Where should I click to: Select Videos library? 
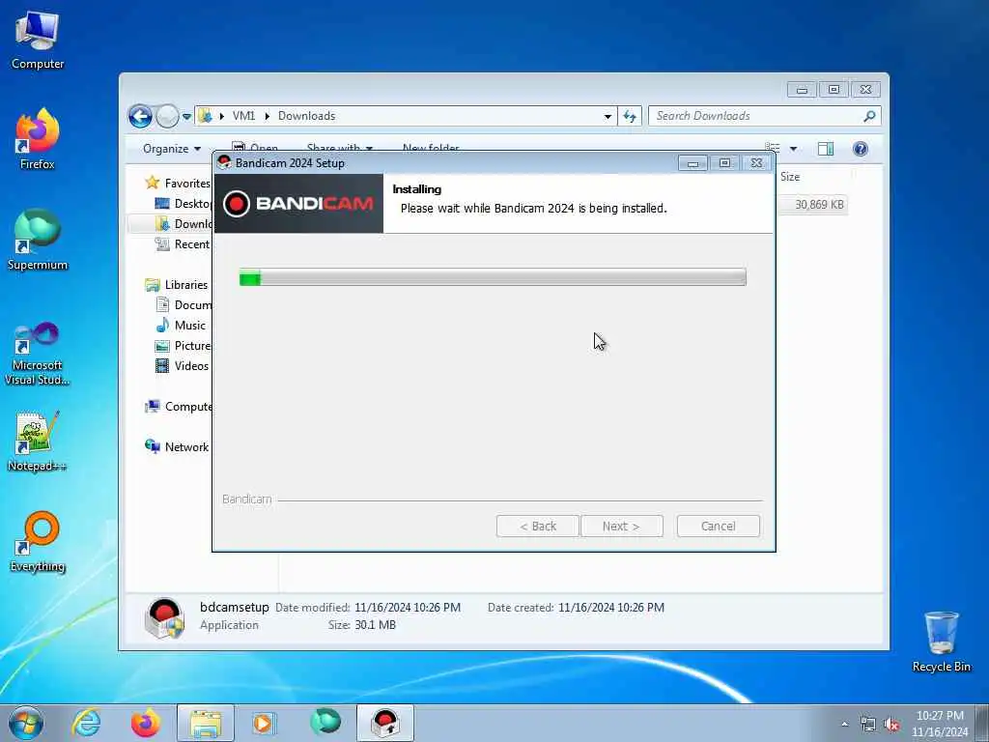point(183,366)
